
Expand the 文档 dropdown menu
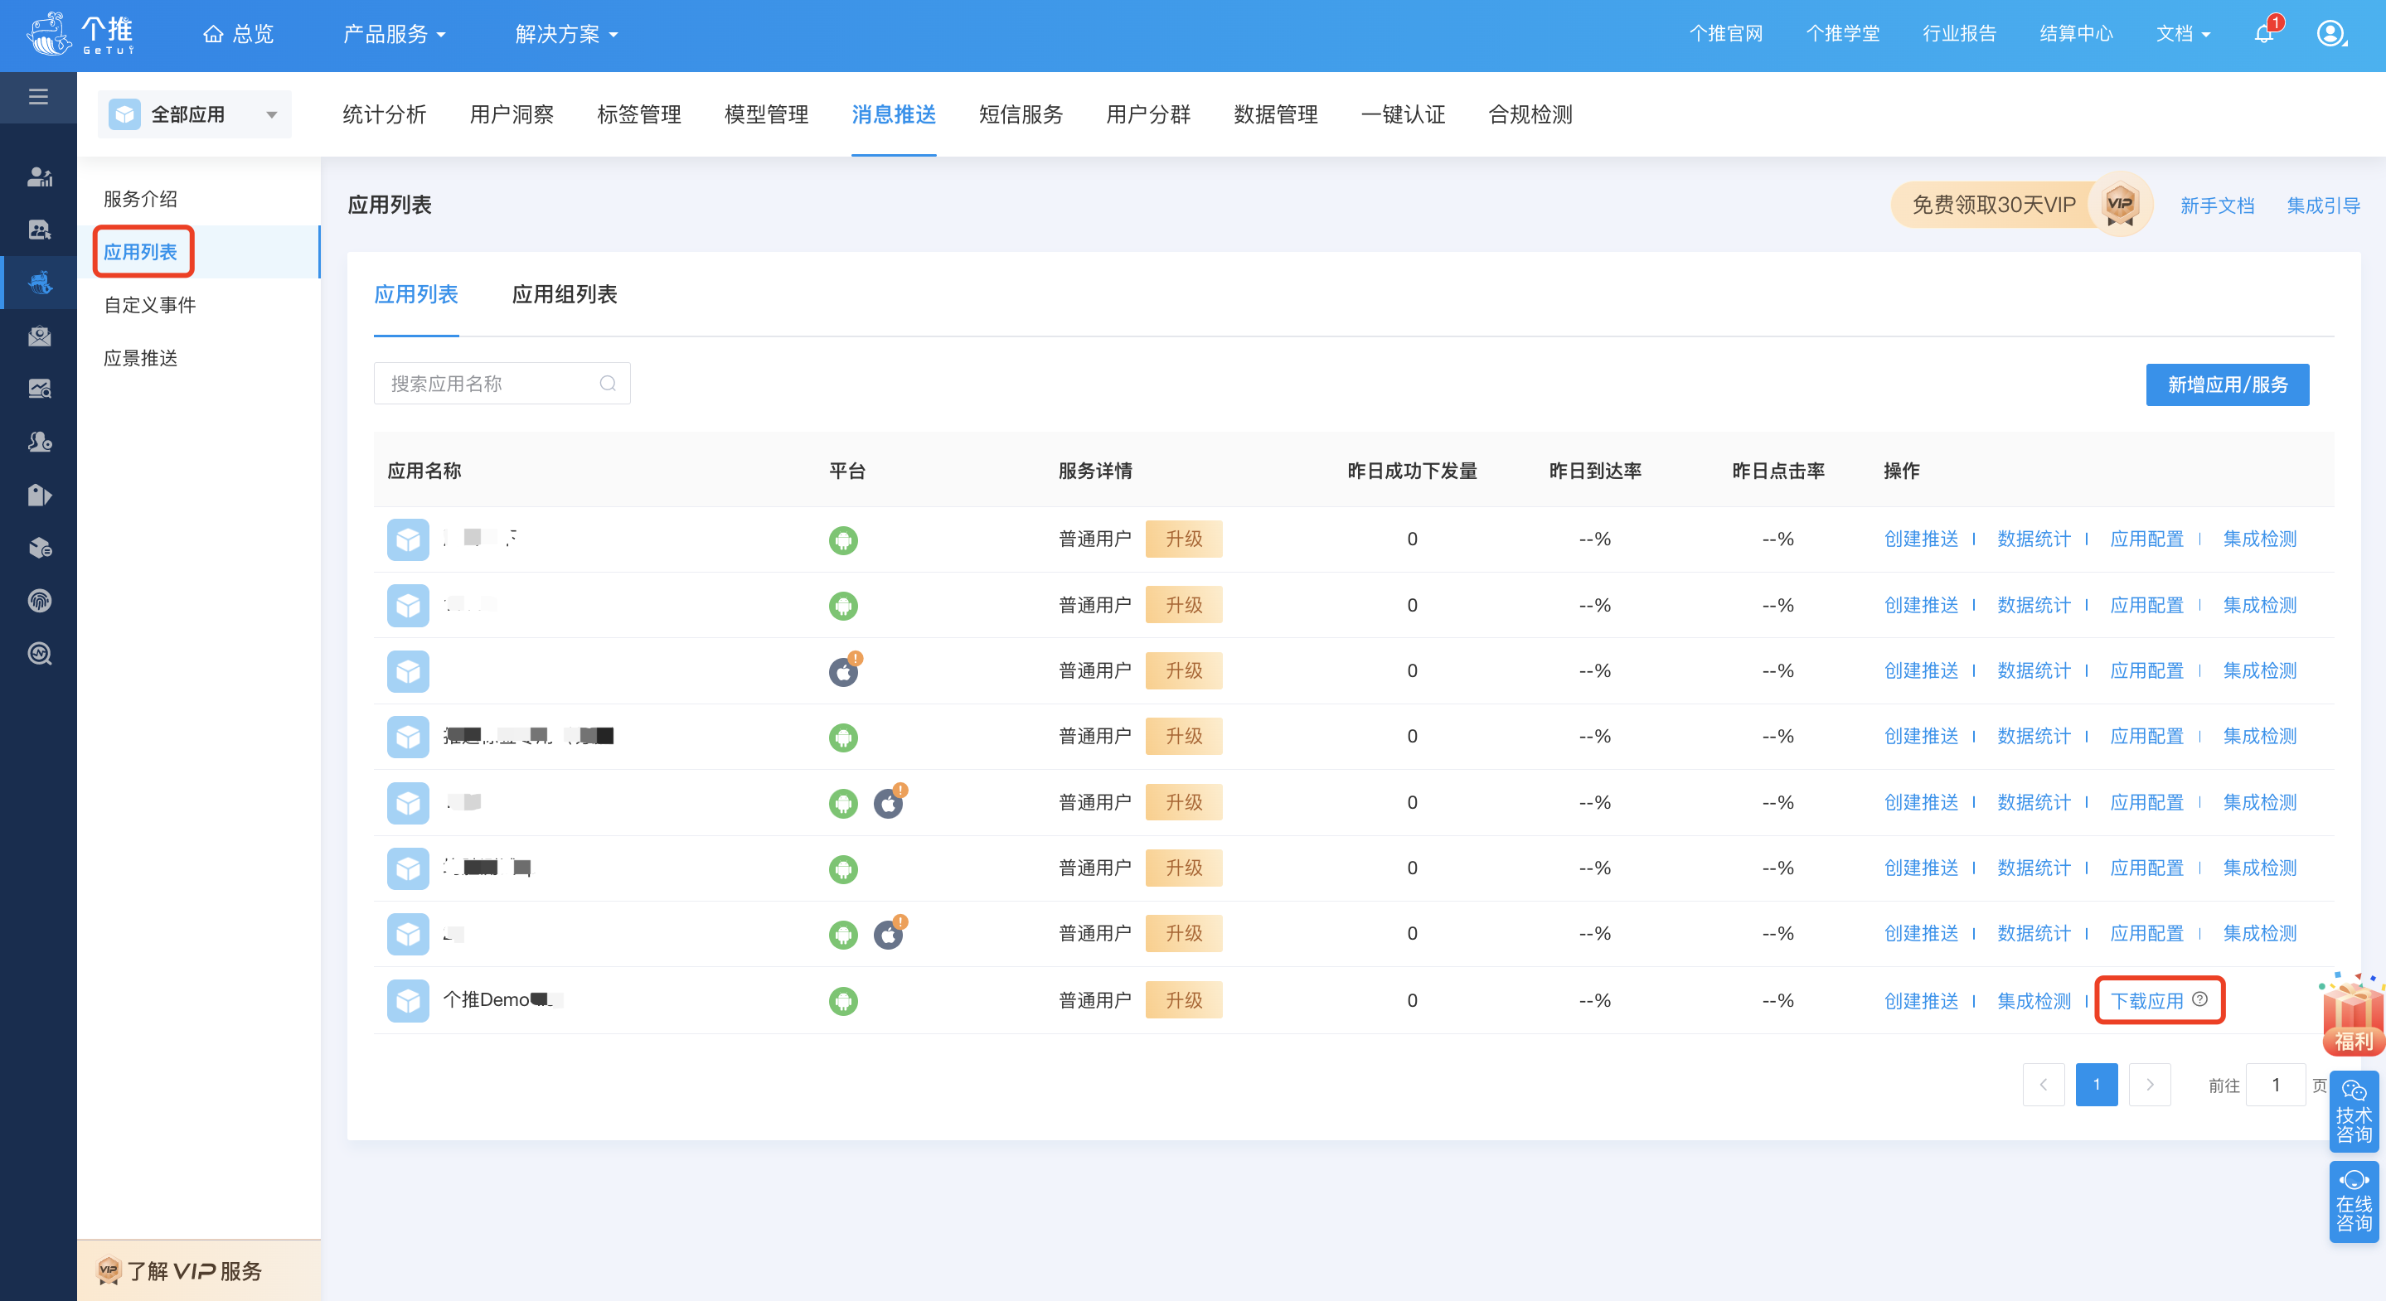pyautogui.click(x=2182, y=34)
